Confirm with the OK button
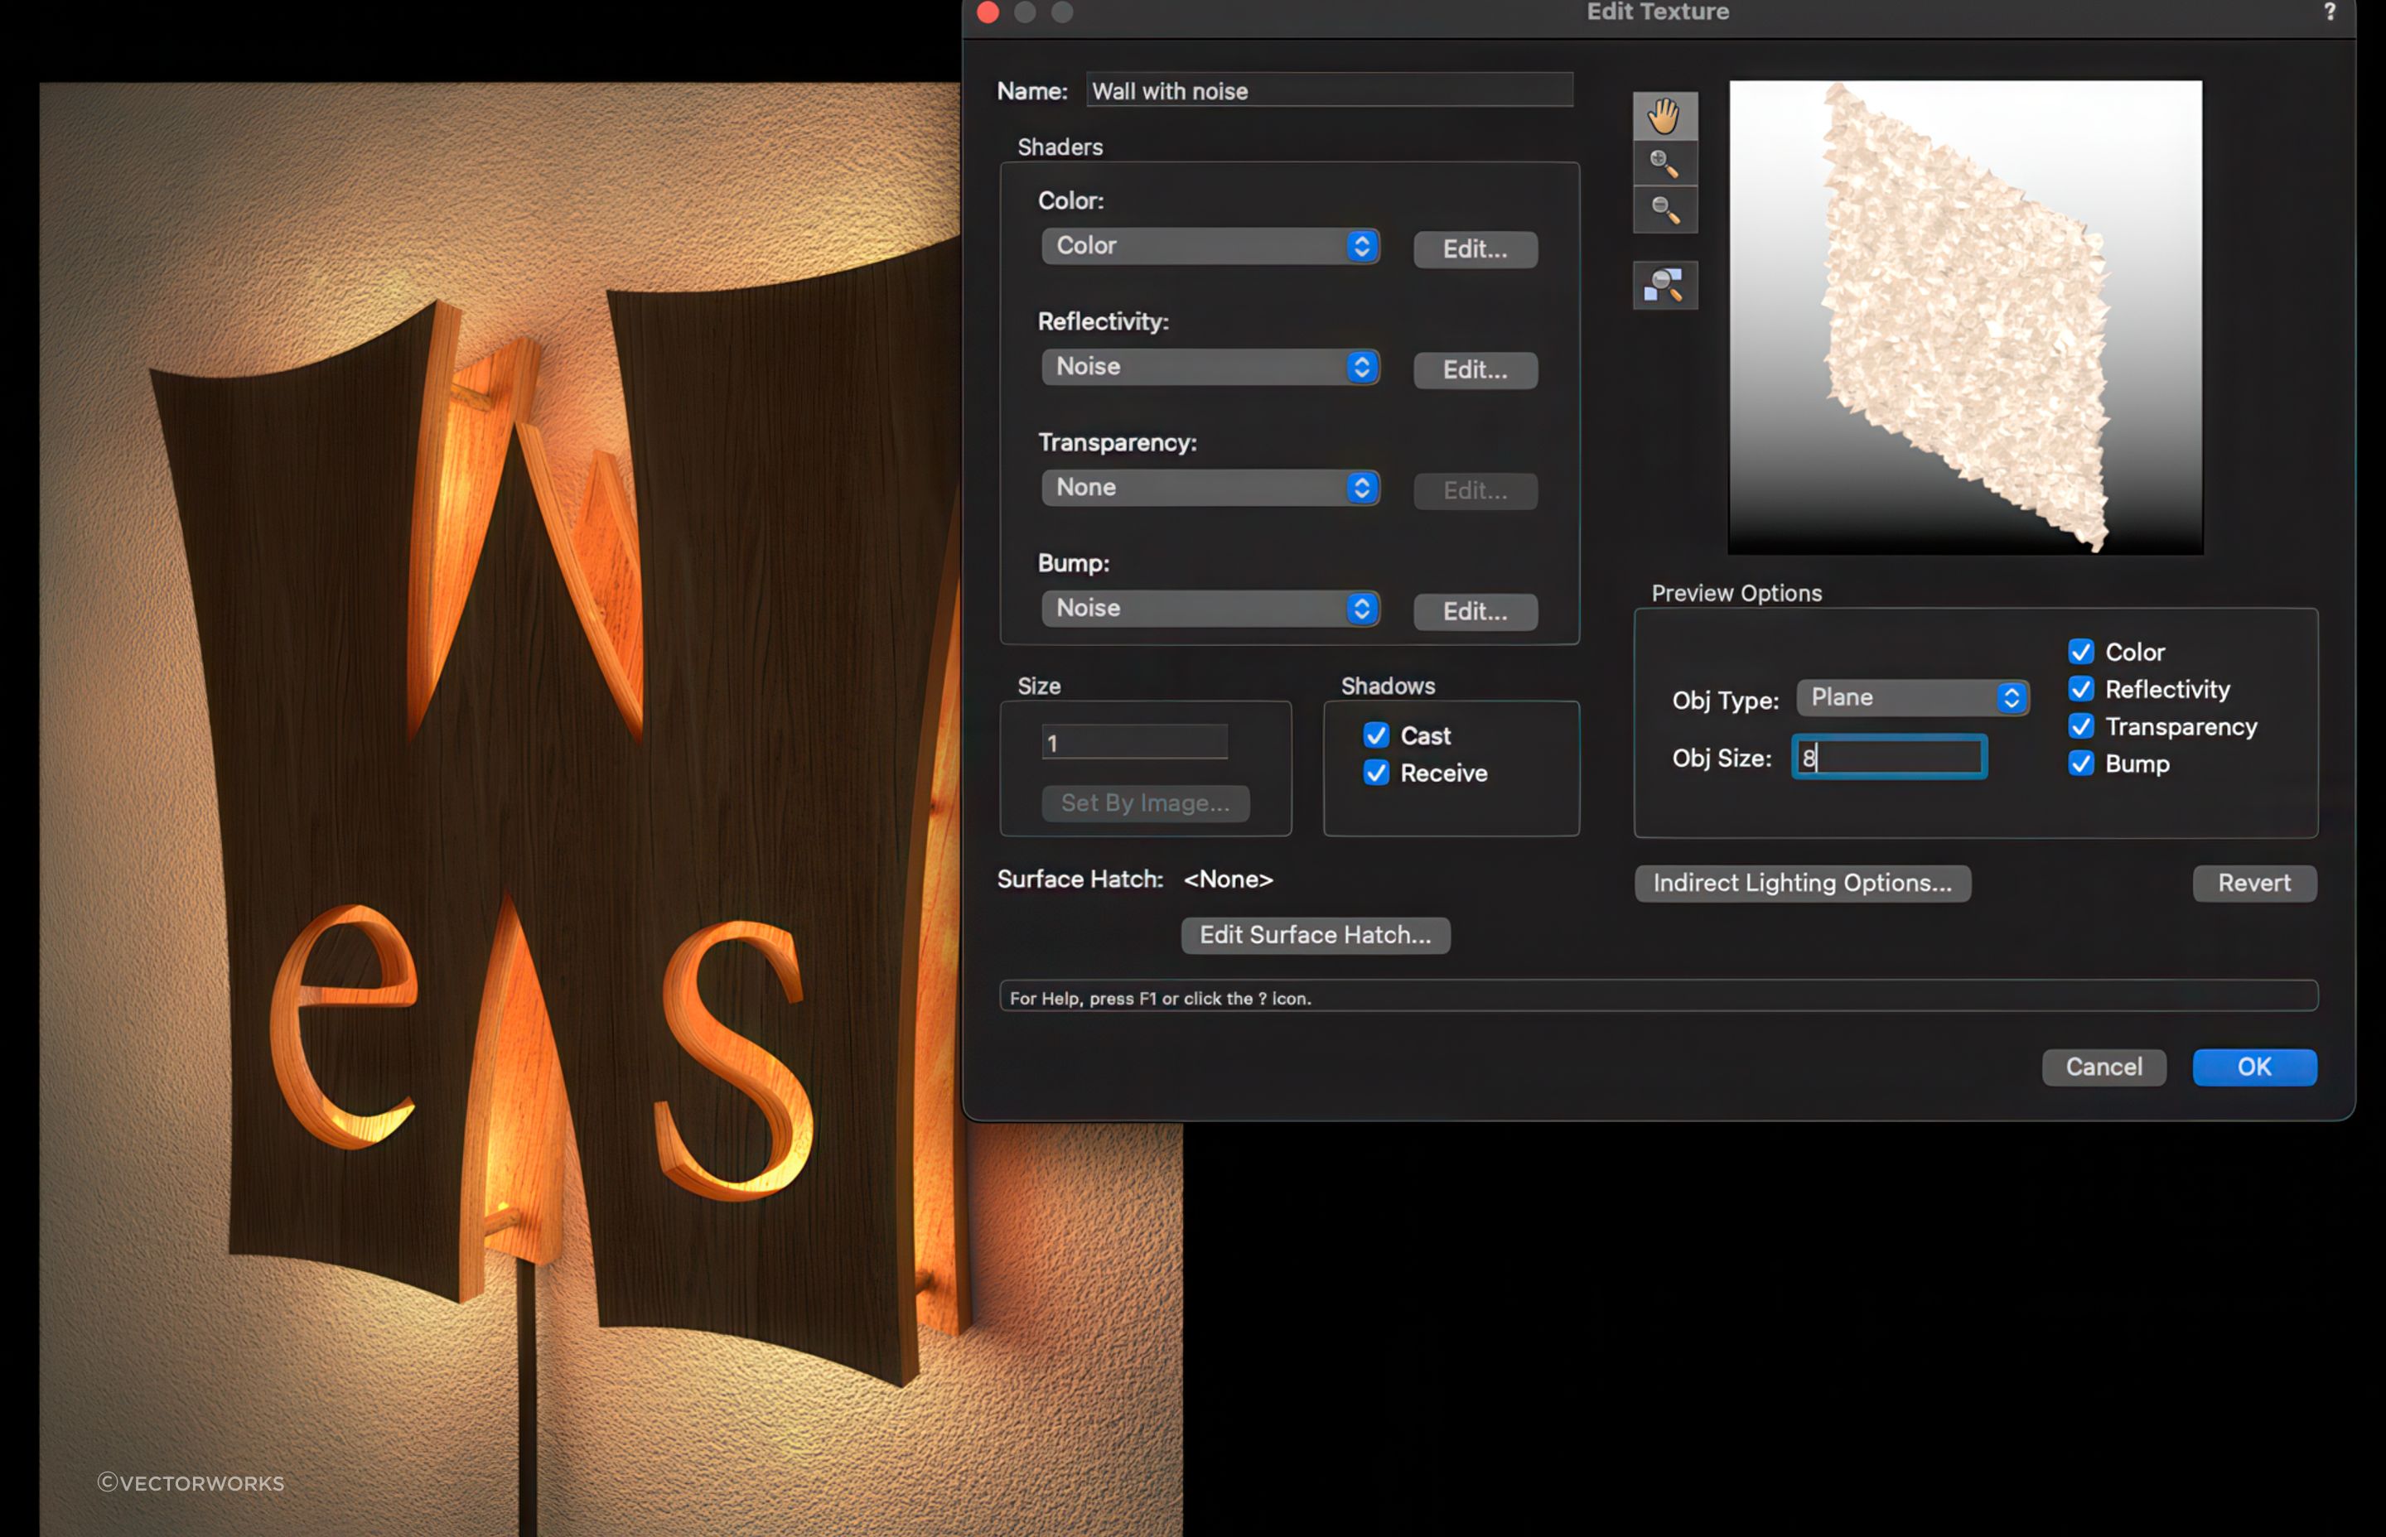 [2253, 1067]
